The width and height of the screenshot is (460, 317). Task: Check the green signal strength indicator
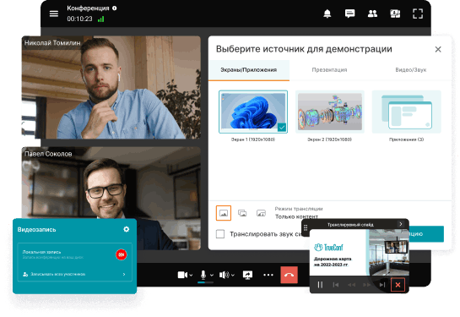click(x=101, y=19)
